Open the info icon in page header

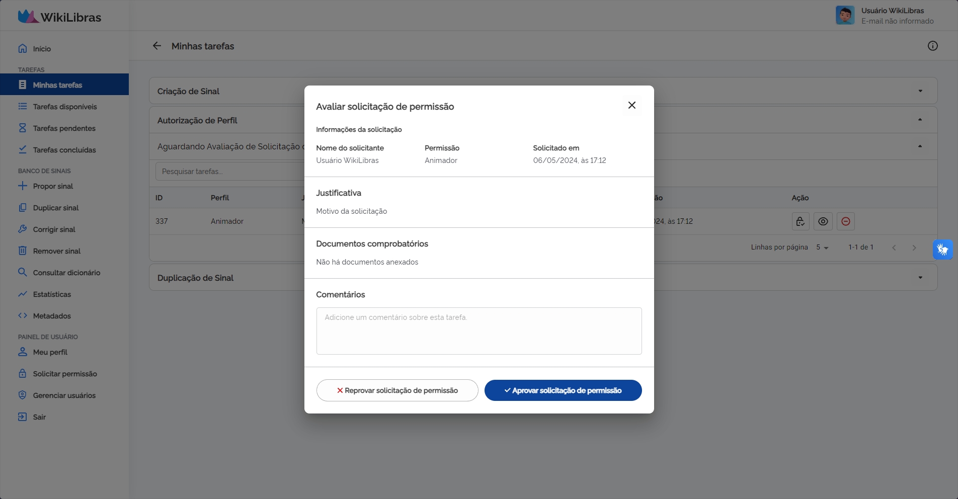[x=932, y=46]
